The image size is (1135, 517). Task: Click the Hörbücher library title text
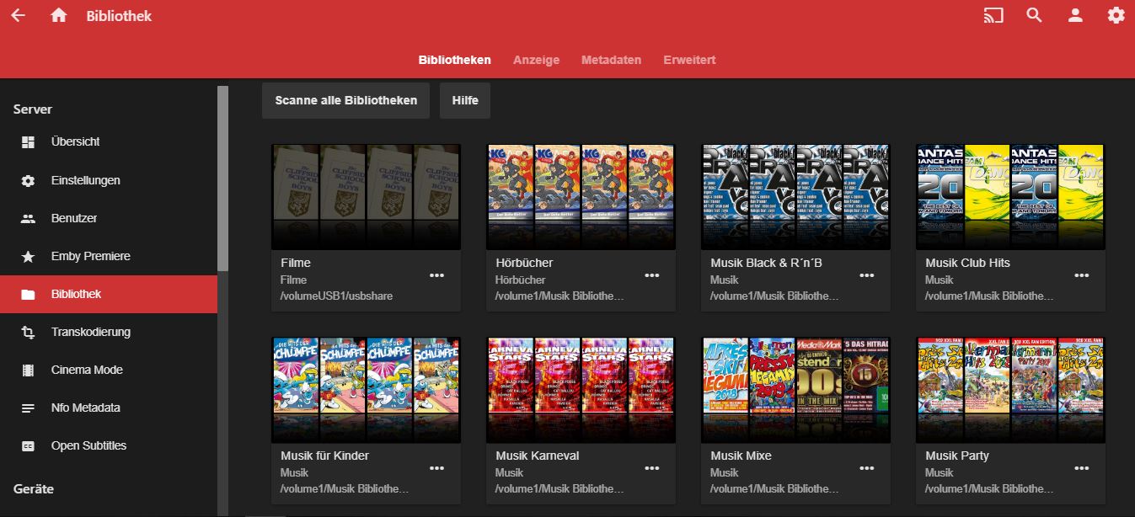(x=524, y=263)
